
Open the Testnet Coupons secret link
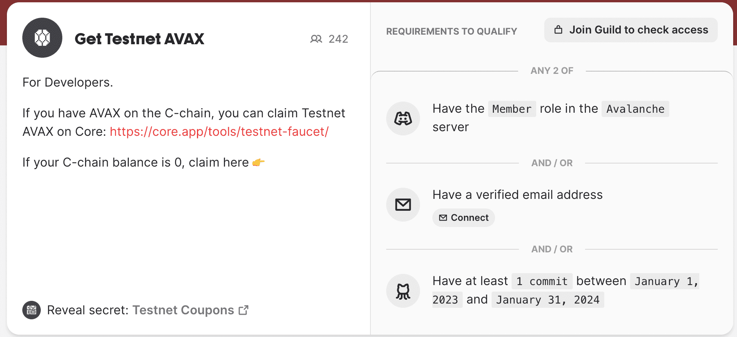click(183, 310)
